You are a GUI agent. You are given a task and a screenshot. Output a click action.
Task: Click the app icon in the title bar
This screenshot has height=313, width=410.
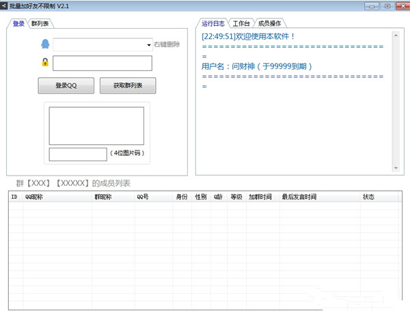point(3,5)
